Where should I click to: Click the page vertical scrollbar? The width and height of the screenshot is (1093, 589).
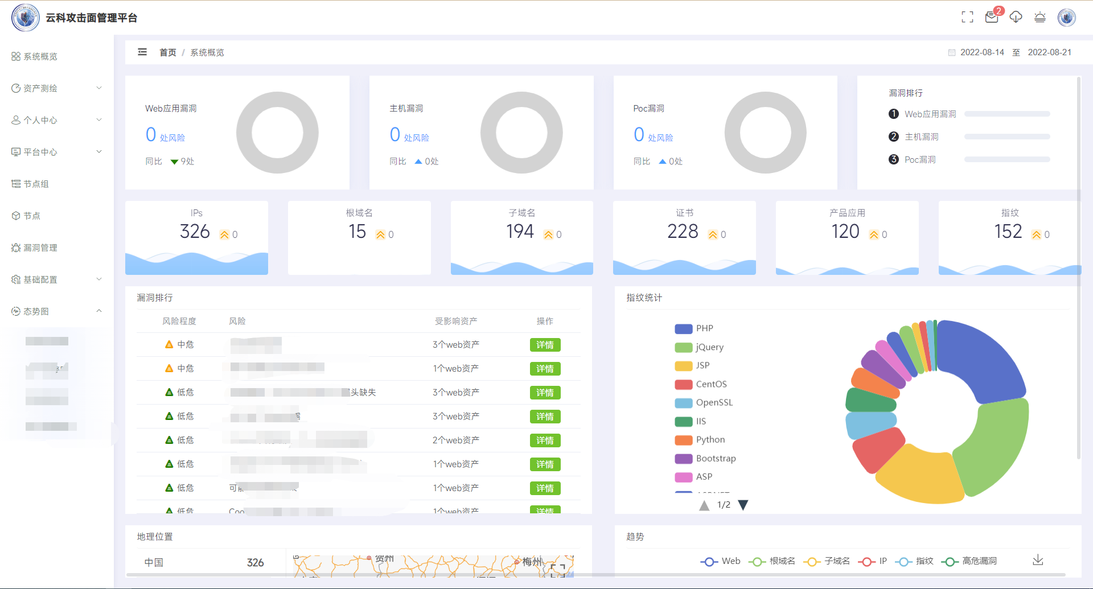coord(1079,267)
